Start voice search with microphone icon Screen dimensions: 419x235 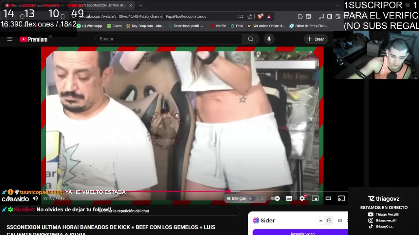(x=269, y=39)
